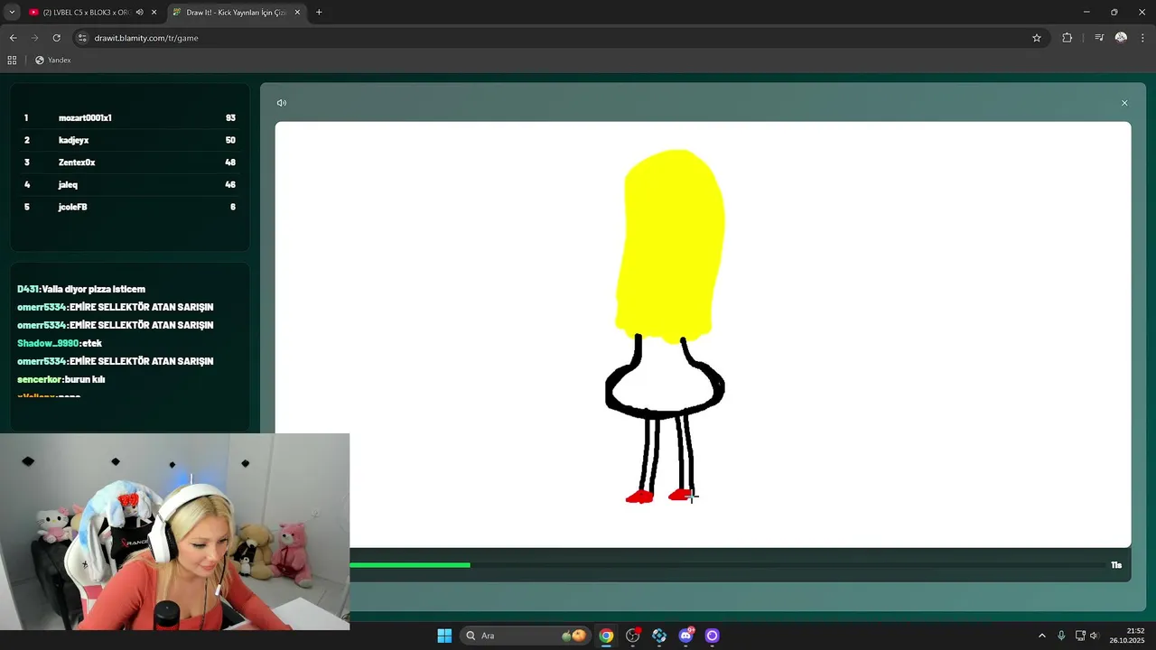Open the Chrome extensions menu

tap(1067, 38)
